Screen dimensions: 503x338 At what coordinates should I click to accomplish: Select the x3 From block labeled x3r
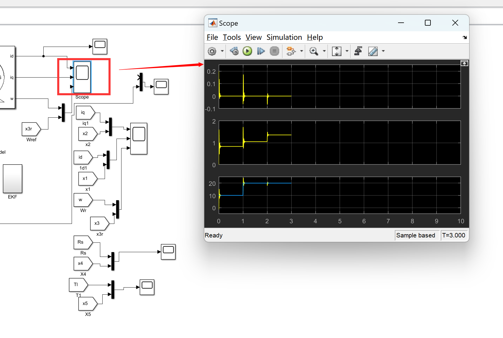pyautogui.click(x=100, y=224)
